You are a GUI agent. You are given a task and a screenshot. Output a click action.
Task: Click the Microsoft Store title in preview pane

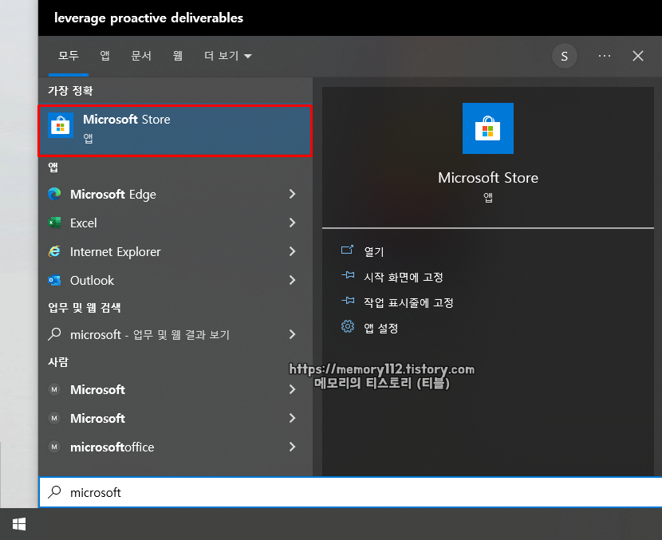(488, 178)
